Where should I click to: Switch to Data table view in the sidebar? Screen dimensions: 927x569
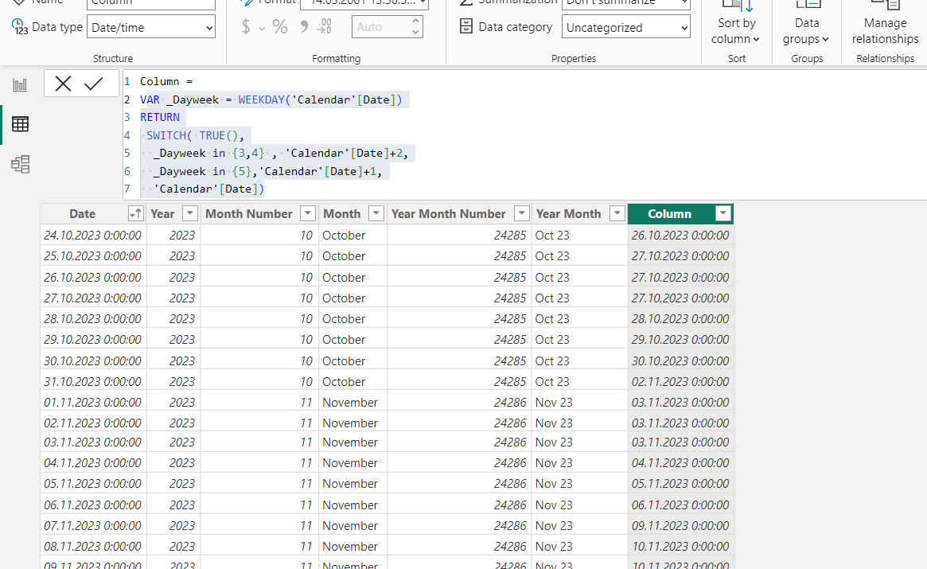(20, 124)
